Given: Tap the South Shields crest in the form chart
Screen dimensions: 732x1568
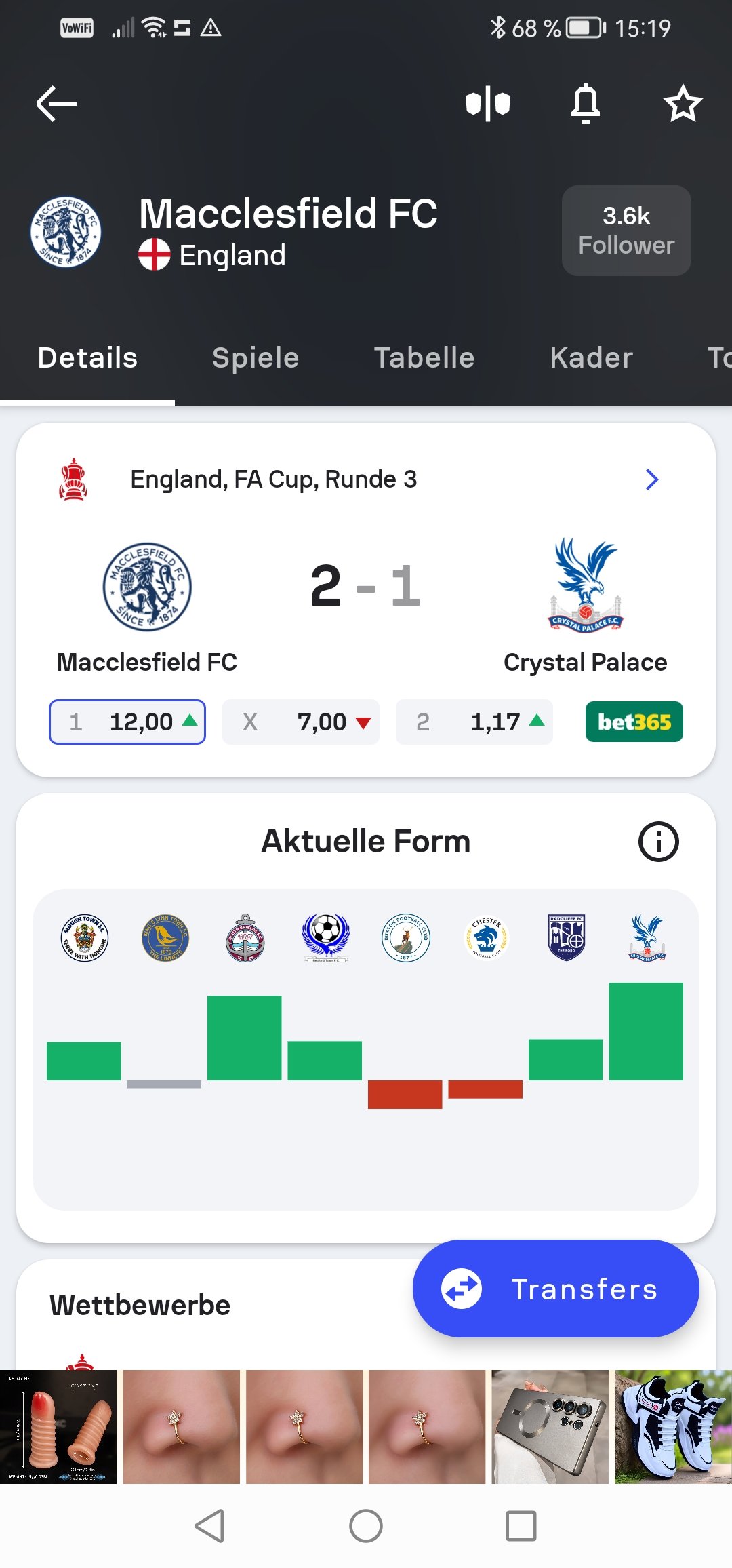Looking at the screenshot, I should [x=245, y=938].
